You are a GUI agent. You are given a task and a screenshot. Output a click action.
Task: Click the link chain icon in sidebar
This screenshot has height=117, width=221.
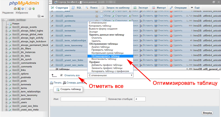[x=42, y=16]
